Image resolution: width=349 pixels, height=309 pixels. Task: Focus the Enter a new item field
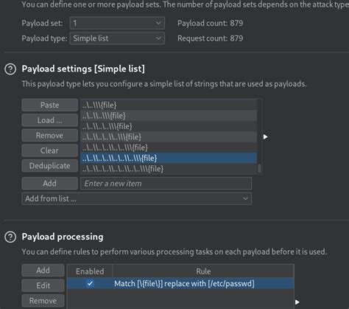(166, 184)
